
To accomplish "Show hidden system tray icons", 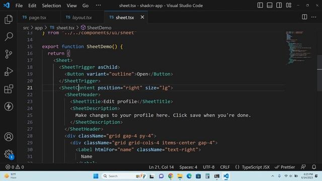I will pos(273,176).
